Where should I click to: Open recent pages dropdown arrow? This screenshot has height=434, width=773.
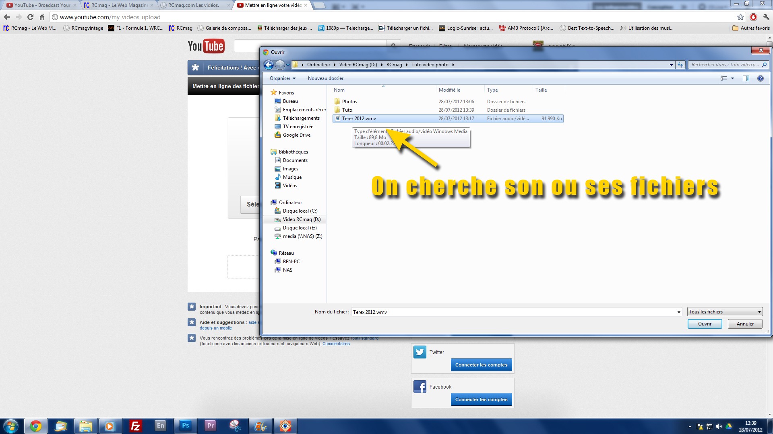pos(288,65)
